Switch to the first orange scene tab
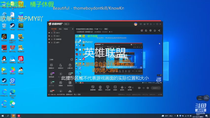The height and width of the screenshot is (118, 210). pos(54,29)
